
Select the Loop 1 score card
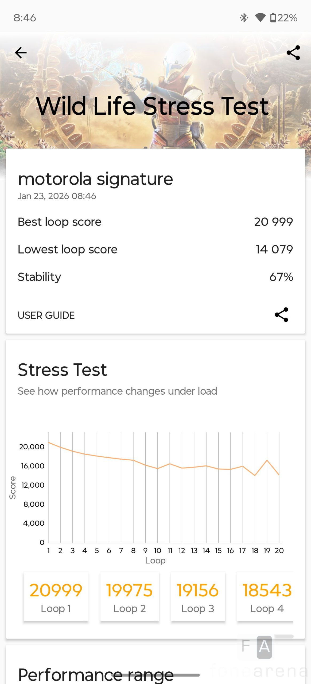[x=56, y=596]
